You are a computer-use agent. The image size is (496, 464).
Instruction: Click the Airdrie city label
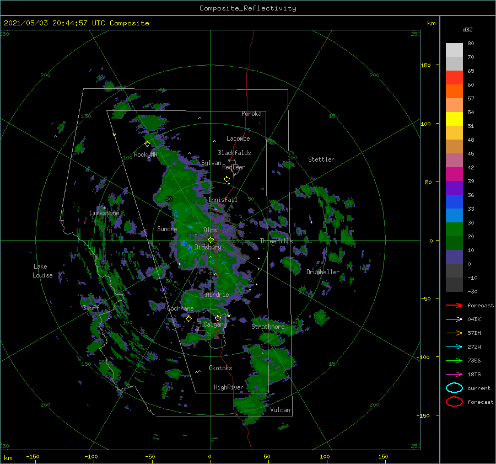pyautogui.click(x=217, y=295)
